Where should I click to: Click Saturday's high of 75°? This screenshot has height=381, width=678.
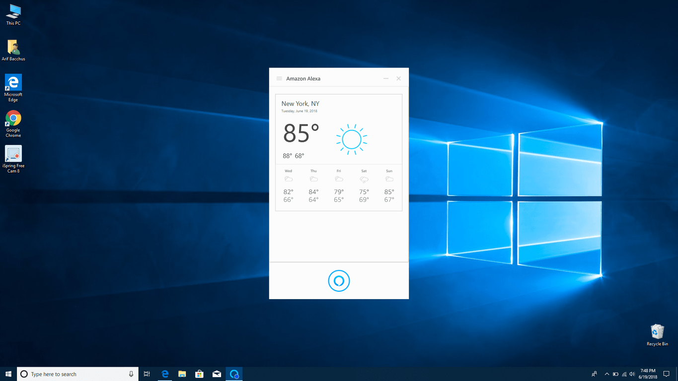(364, 192)
